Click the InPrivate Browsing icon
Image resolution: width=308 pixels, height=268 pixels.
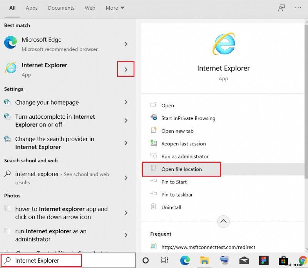coord(154,117)
